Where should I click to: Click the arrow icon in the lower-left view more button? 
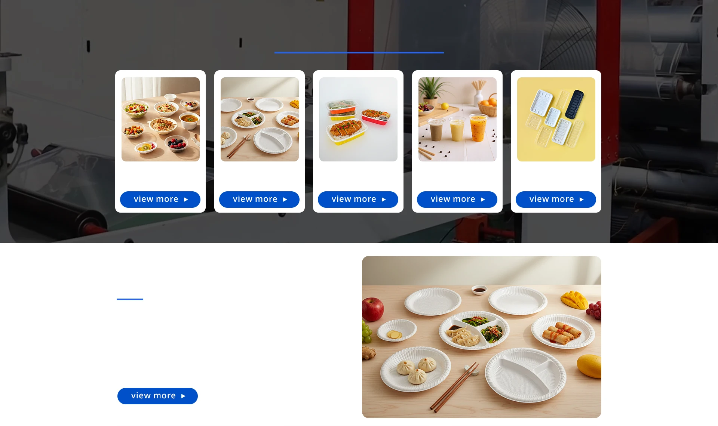click(x=183, y=396)
